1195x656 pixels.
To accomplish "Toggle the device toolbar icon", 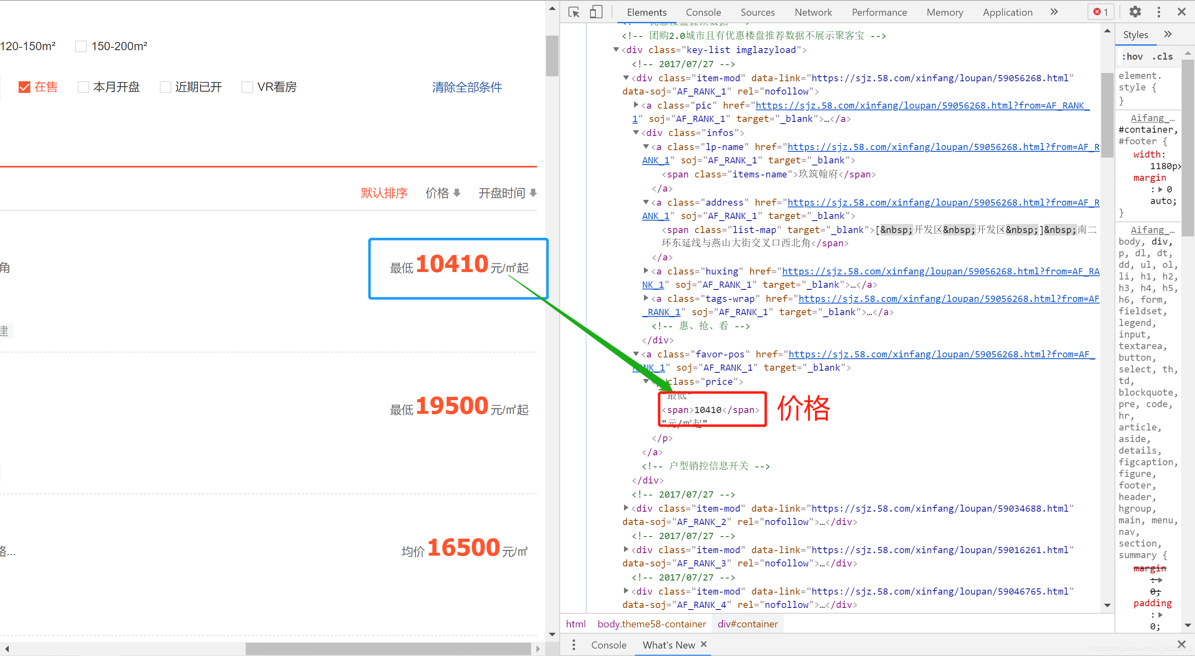I will (596, 12).
